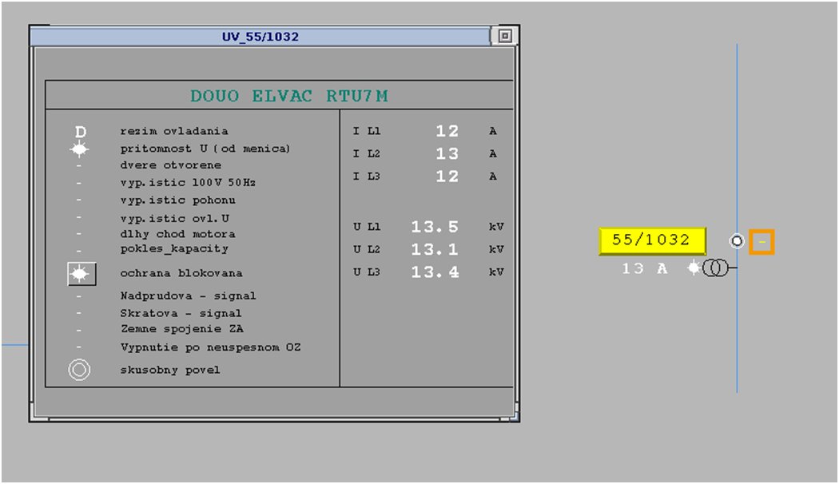This screenshot has height=484, width=839.
Task: Toggle the dvere otvorene status indicator
Action: pos(79,166)
